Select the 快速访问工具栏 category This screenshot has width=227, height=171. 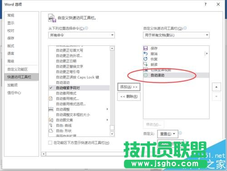click(x=21, y=77)
